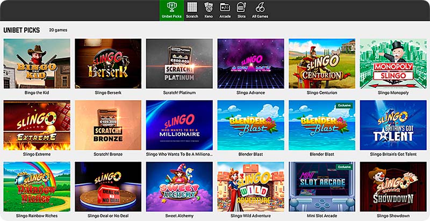Screen dimensions: 430x221
Task: Click the Slingo Advance title link
Action: [x=250, y=93]
